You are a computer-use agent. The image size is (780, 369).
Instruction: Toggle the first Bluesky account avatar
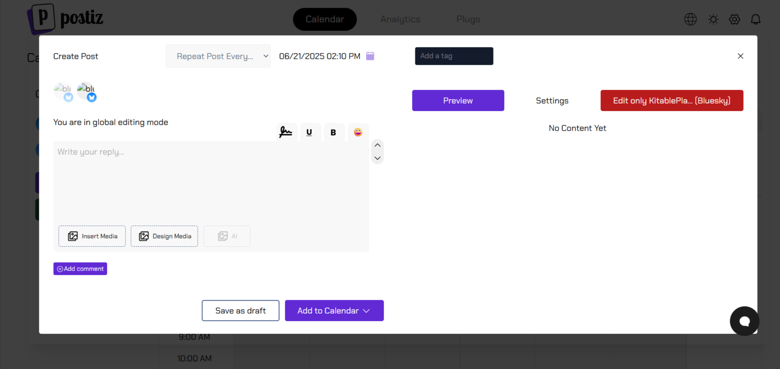tap(63, 91)
